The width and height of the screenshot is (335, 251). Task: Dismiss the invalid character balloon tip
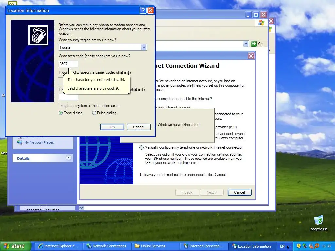97,84
